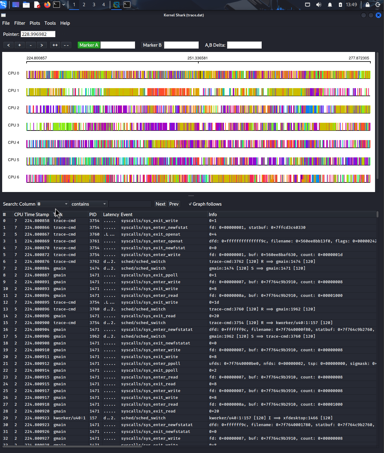Click the lock screen padlock icon
The image size is (384, 453).
368,5
